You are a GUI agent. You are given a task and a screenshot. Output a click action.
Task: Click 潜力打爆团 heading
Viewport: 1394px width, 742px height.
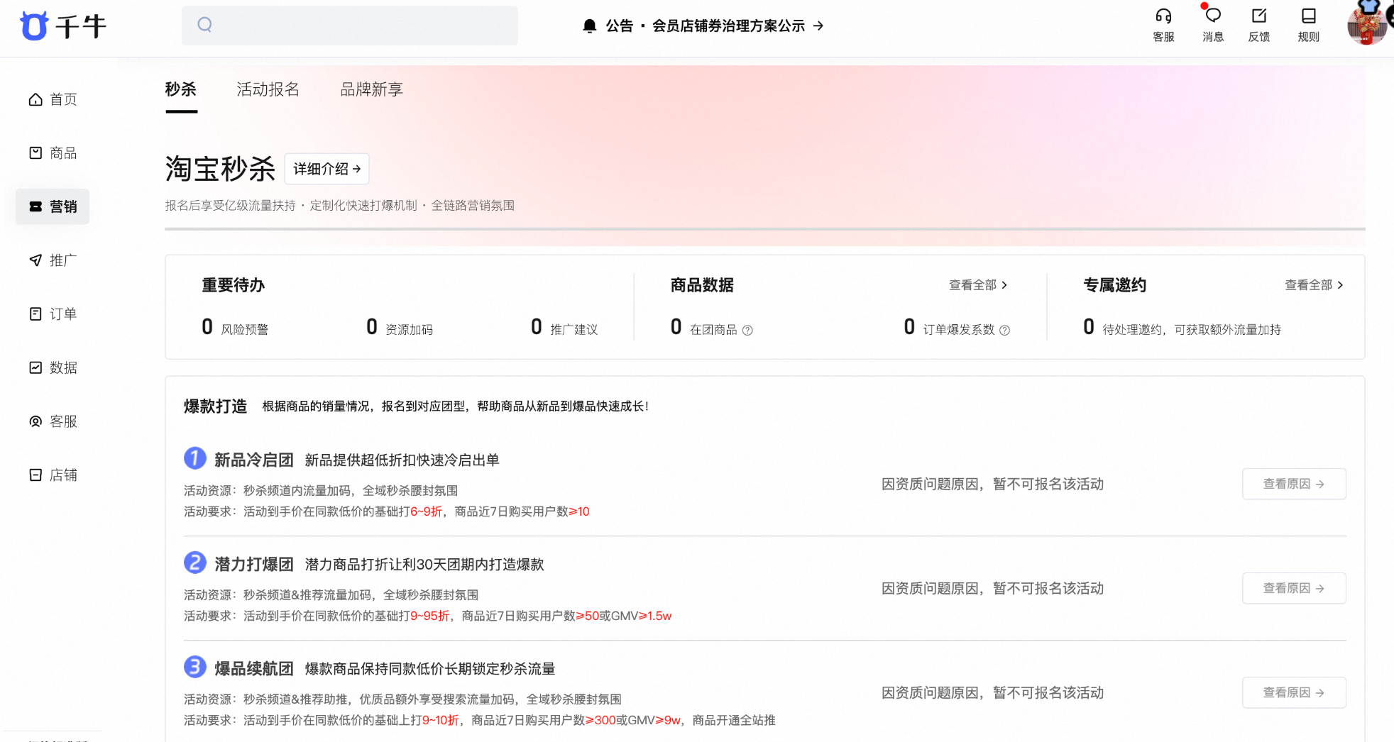254,565
